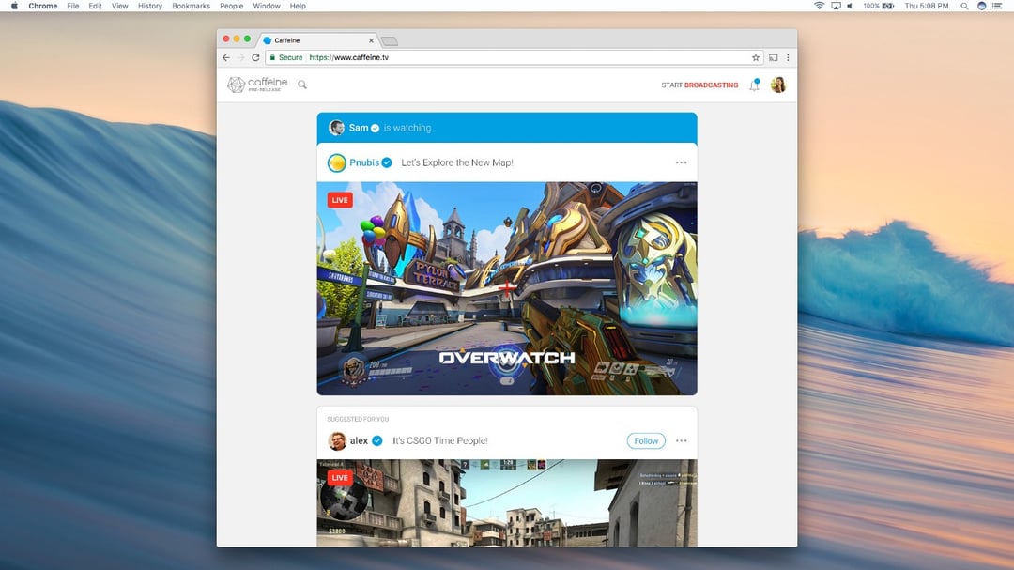
Task: Open the Bookmarks menu
Action: point(191,6)
